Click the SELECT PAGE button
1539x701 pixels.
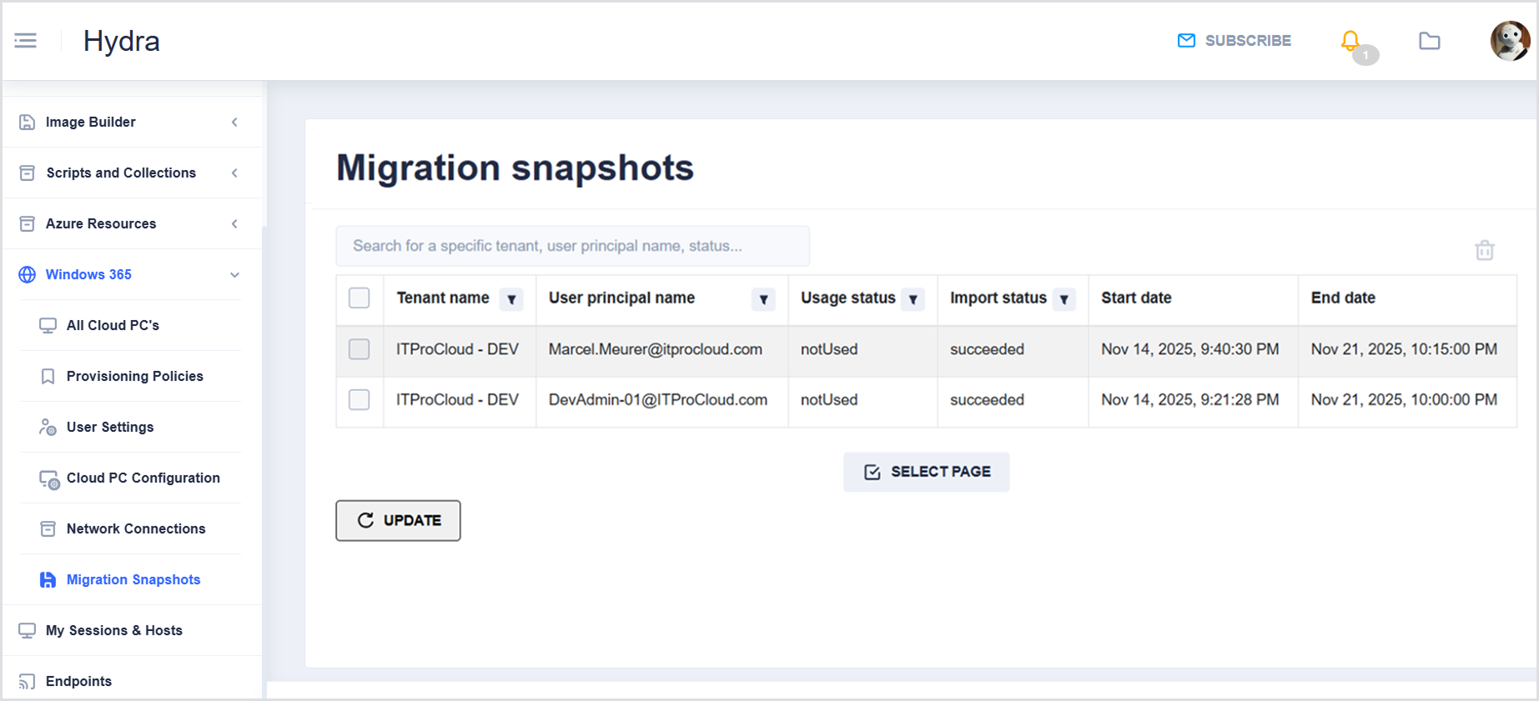(x=926, y=472)
